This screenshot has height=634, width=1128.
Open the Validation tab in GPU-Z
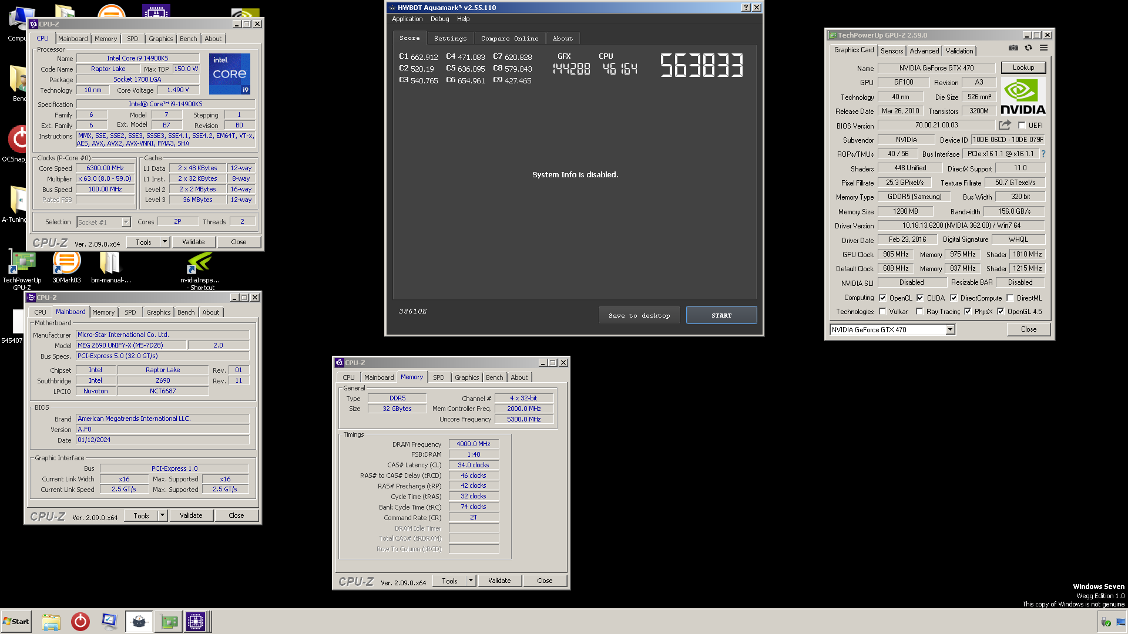pyautogui.click(x=959, y=51)
